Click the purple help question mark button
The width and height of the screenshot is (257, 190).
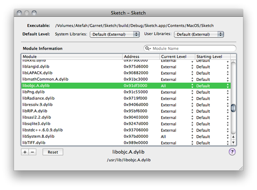232,152
